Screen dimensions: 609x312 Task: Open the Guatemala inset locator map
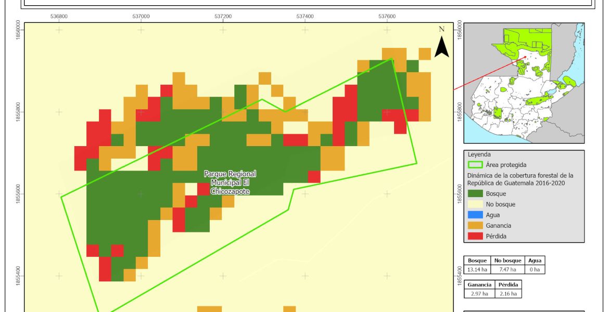(x=524, y=83)
